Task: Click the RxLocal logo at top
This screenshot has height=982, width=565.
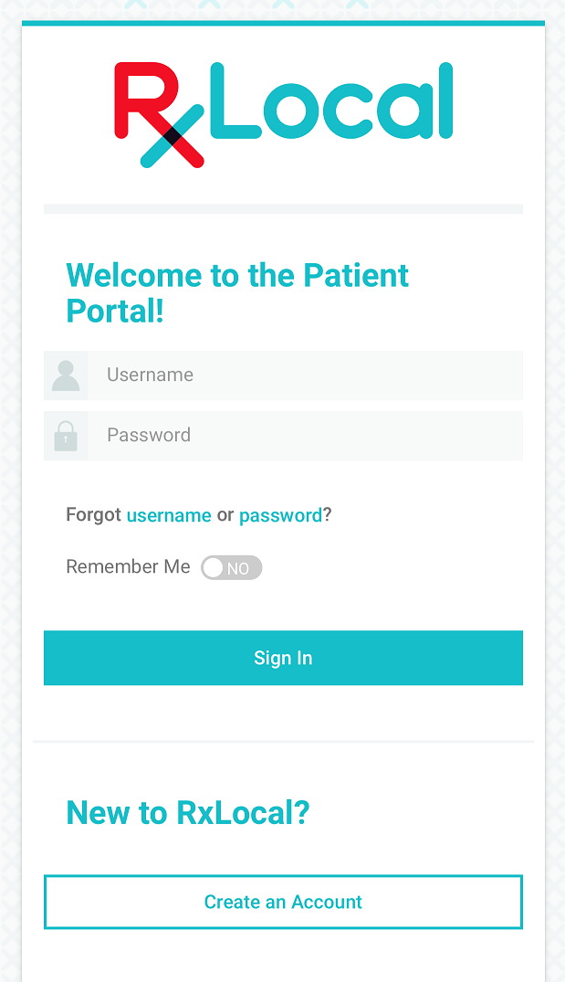Action: (x=284, y=114)
